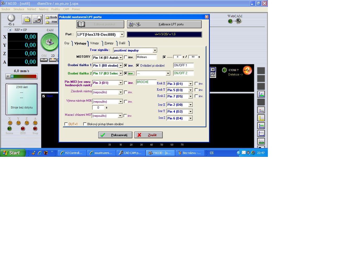Open the Krok X pin dropdown
The height and width of the screenshot is (254, 339).
pos(190,84)
